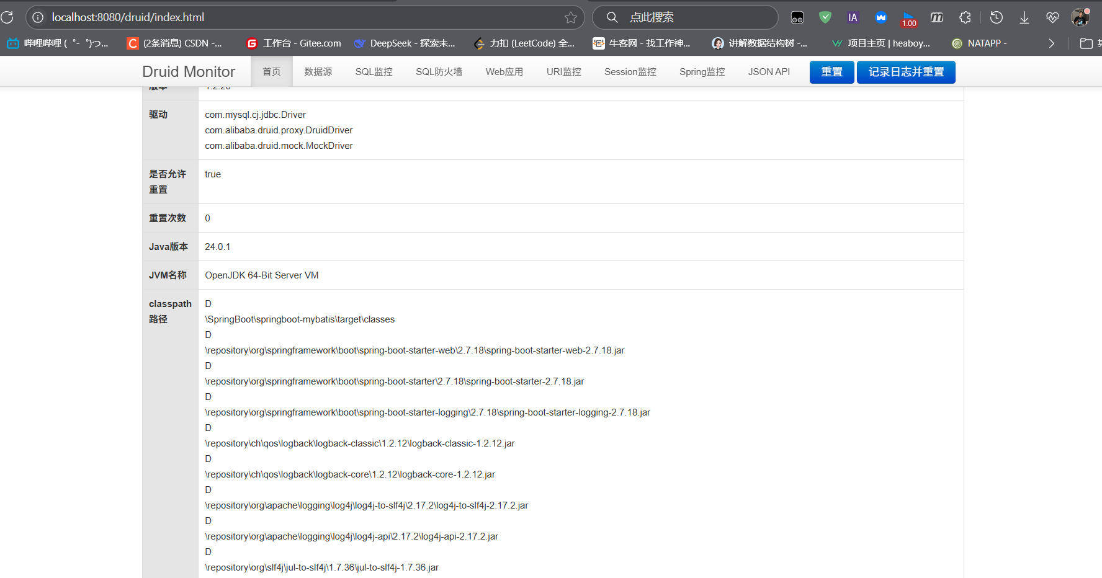Click the classpath路径 row label
1102x578 pixels.
170,311
